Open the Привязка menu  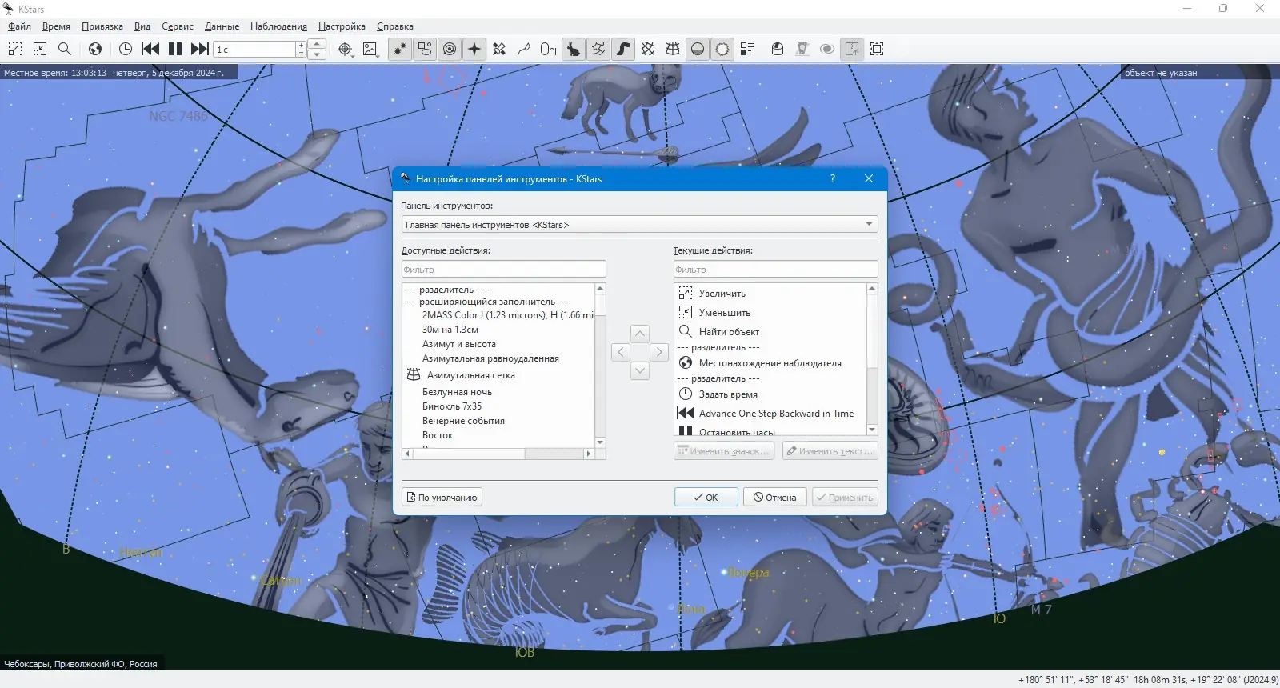tap(102, 26)
